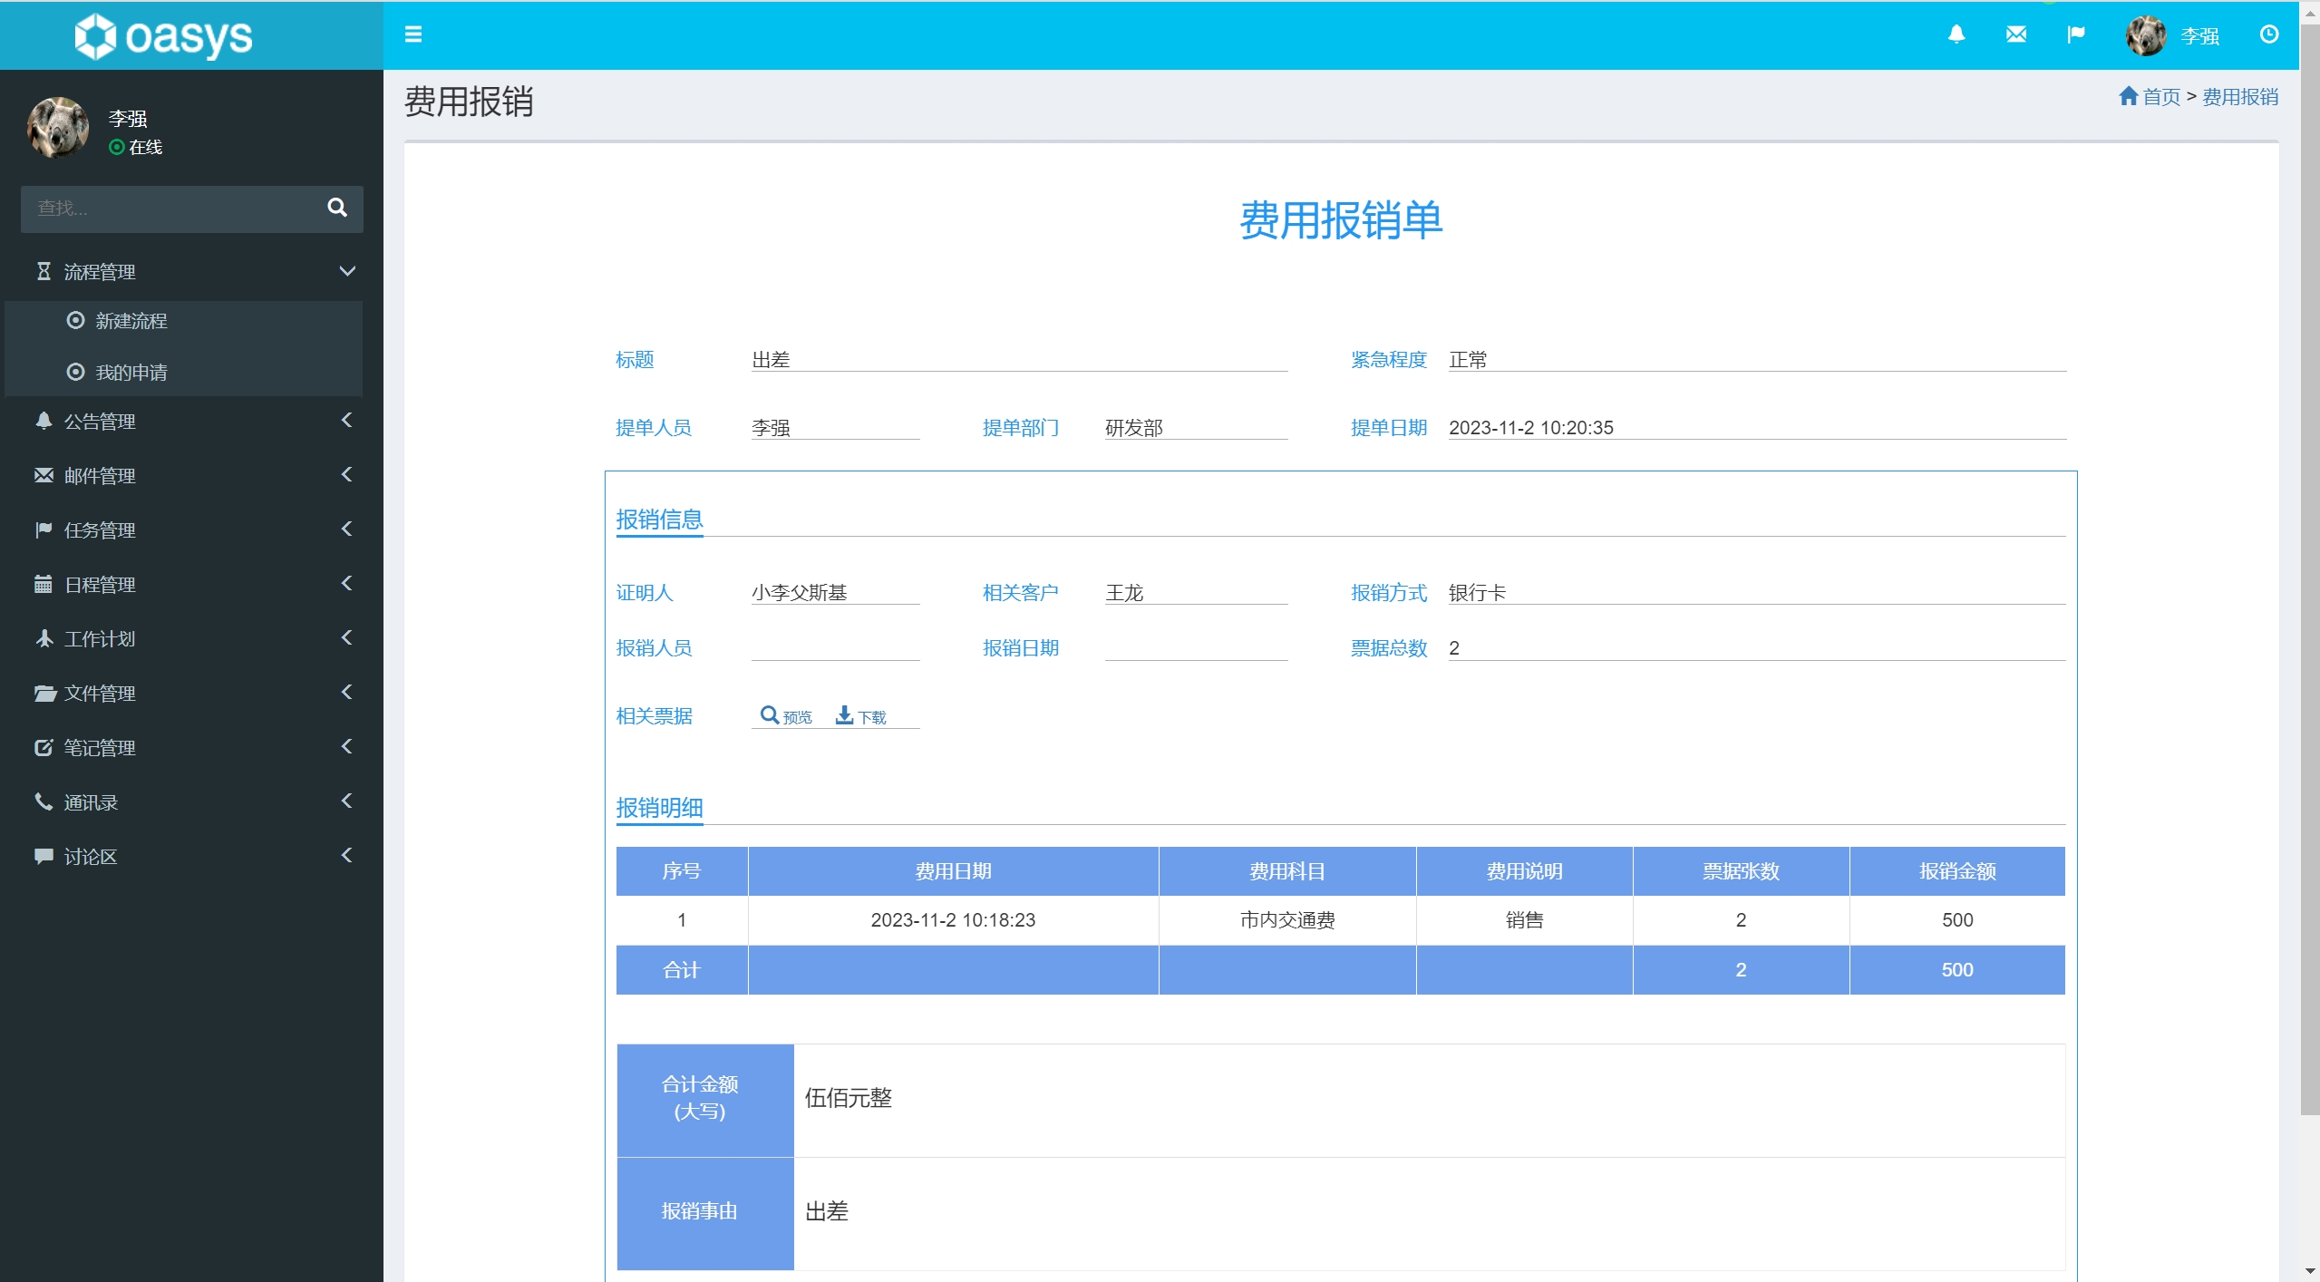
Task: Select 新建流程 in sidebar
Action: tap(131, 321)
